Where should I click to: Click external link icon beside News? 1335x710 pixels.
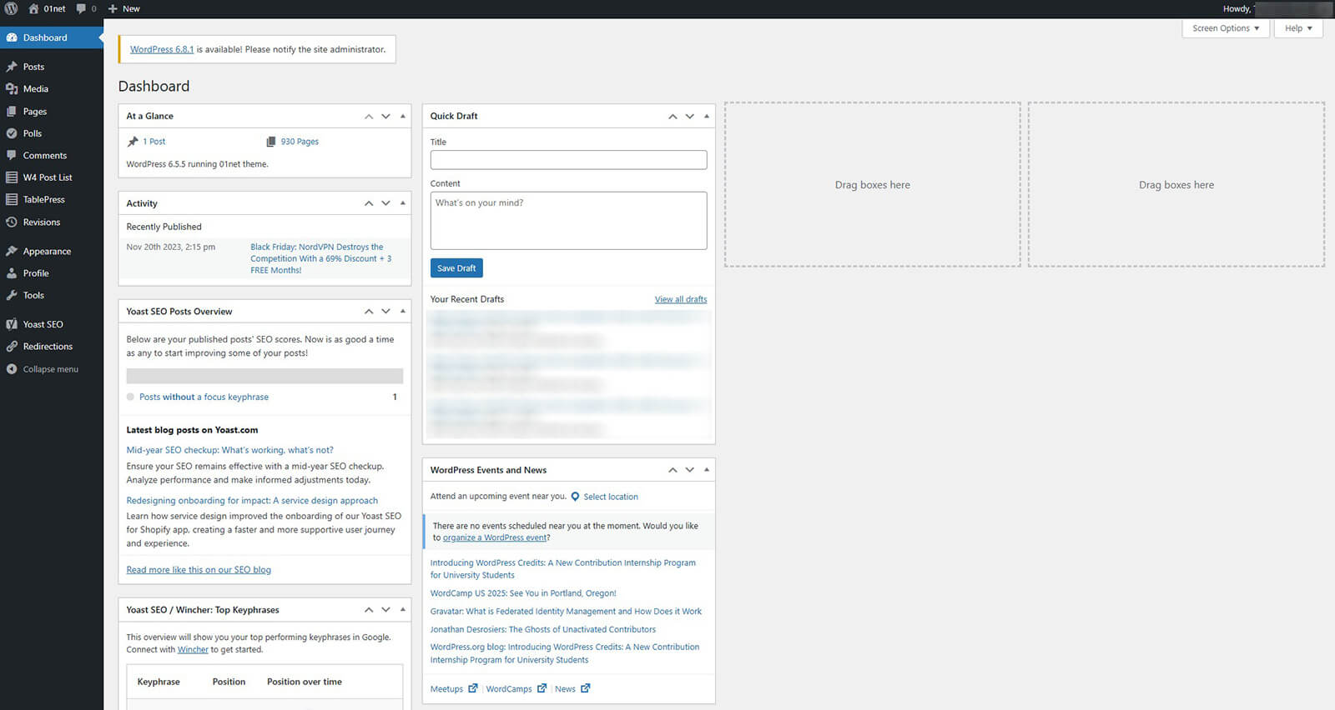[585, 688]
